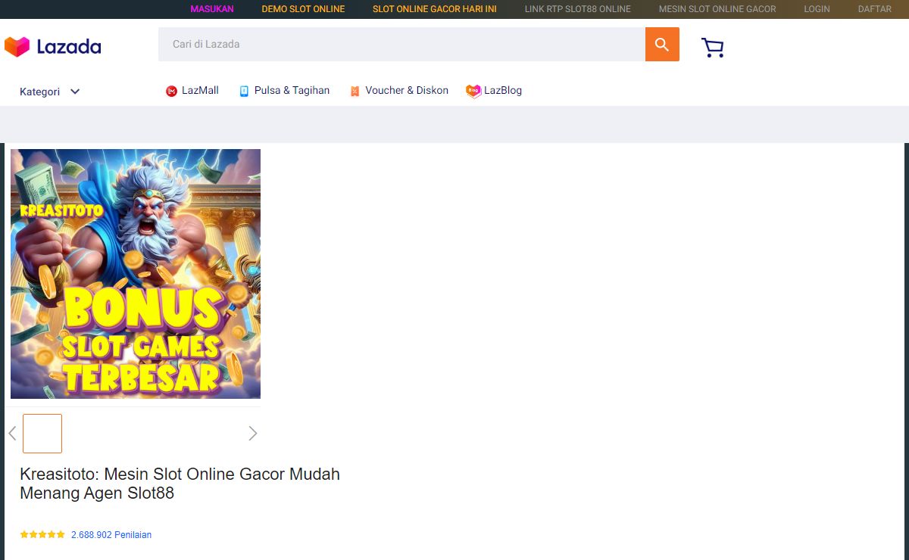
Task: Show next product thumbnail with right arrow
Action: [253, 433]
